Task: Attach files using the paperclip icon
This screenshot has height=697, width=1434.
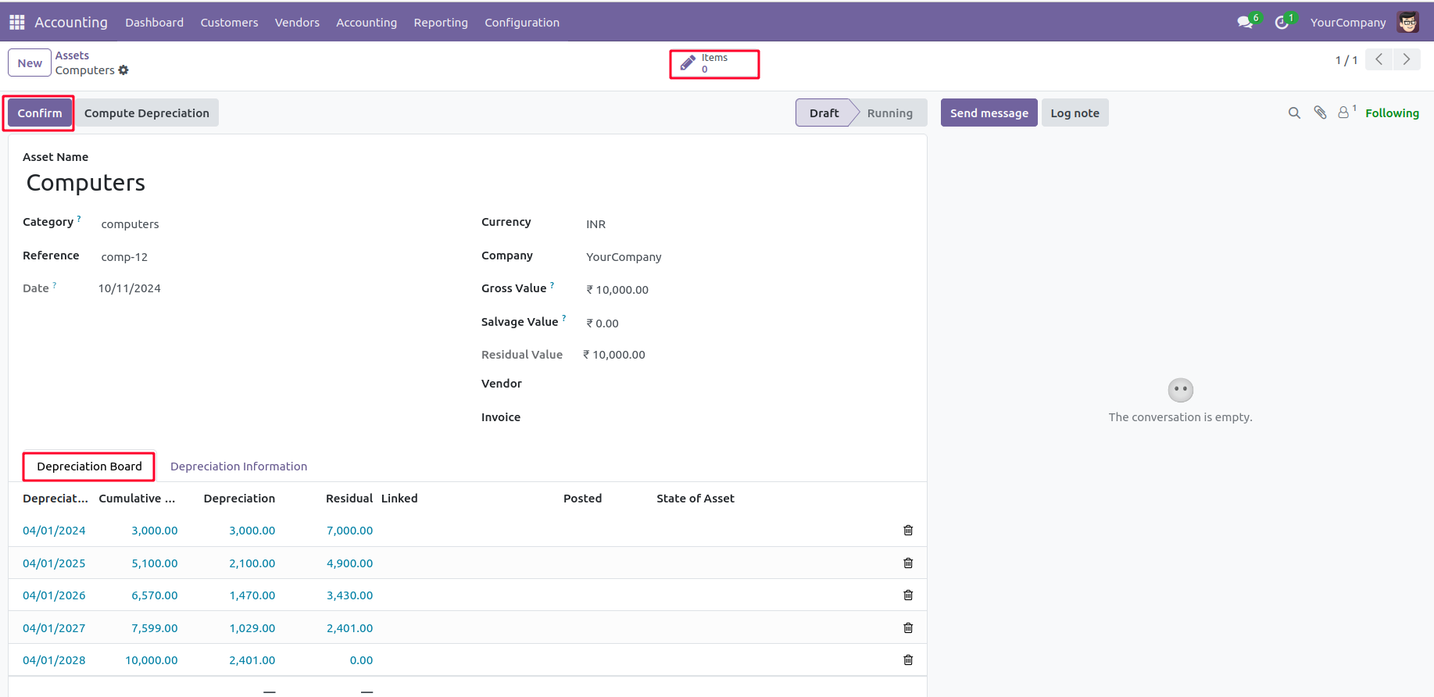Action: 1320,113
